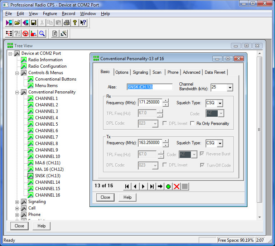Switch to the Scan tab

point(157,72)
